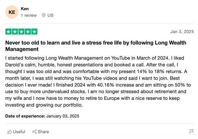Image resolution: width=198 pixels, height=139 pixels.
Task: Click the "1 review" count text
Action: tap(29, 15)
